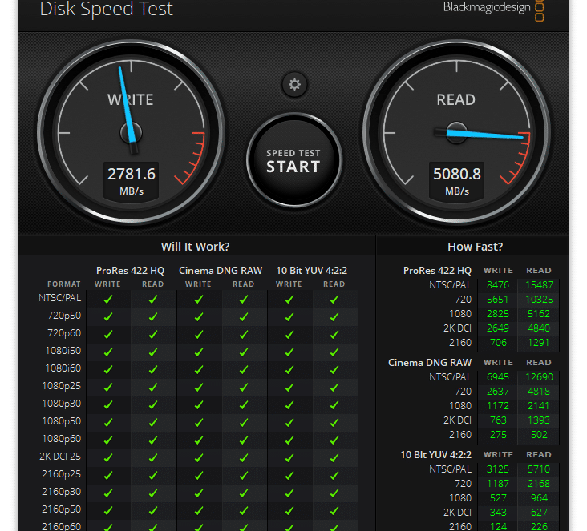Click 1080p30 Cinema DNG RAW read checkmark
Screen dimensions: 587x531
coord(244,405)
